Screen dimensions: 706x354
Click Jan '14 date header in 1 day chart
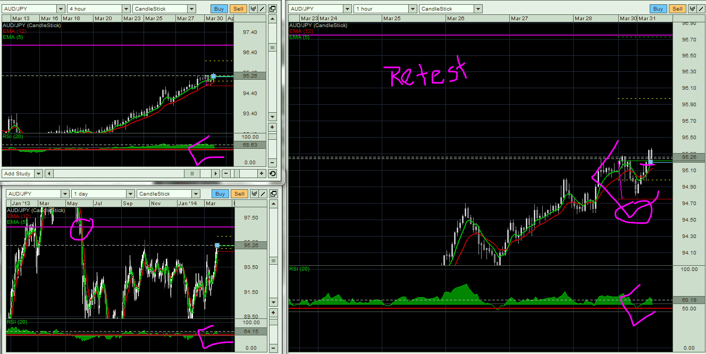[x=187, y=204]
